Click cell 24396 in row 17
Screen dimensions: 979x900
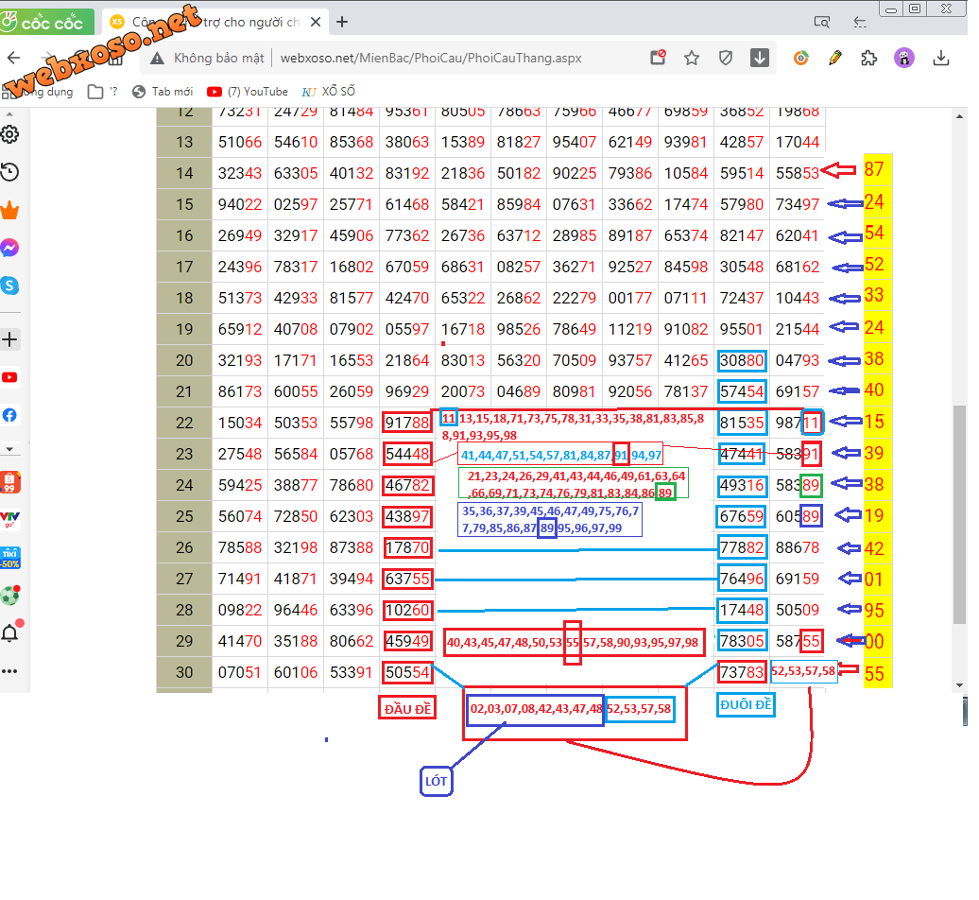[240, 268]
